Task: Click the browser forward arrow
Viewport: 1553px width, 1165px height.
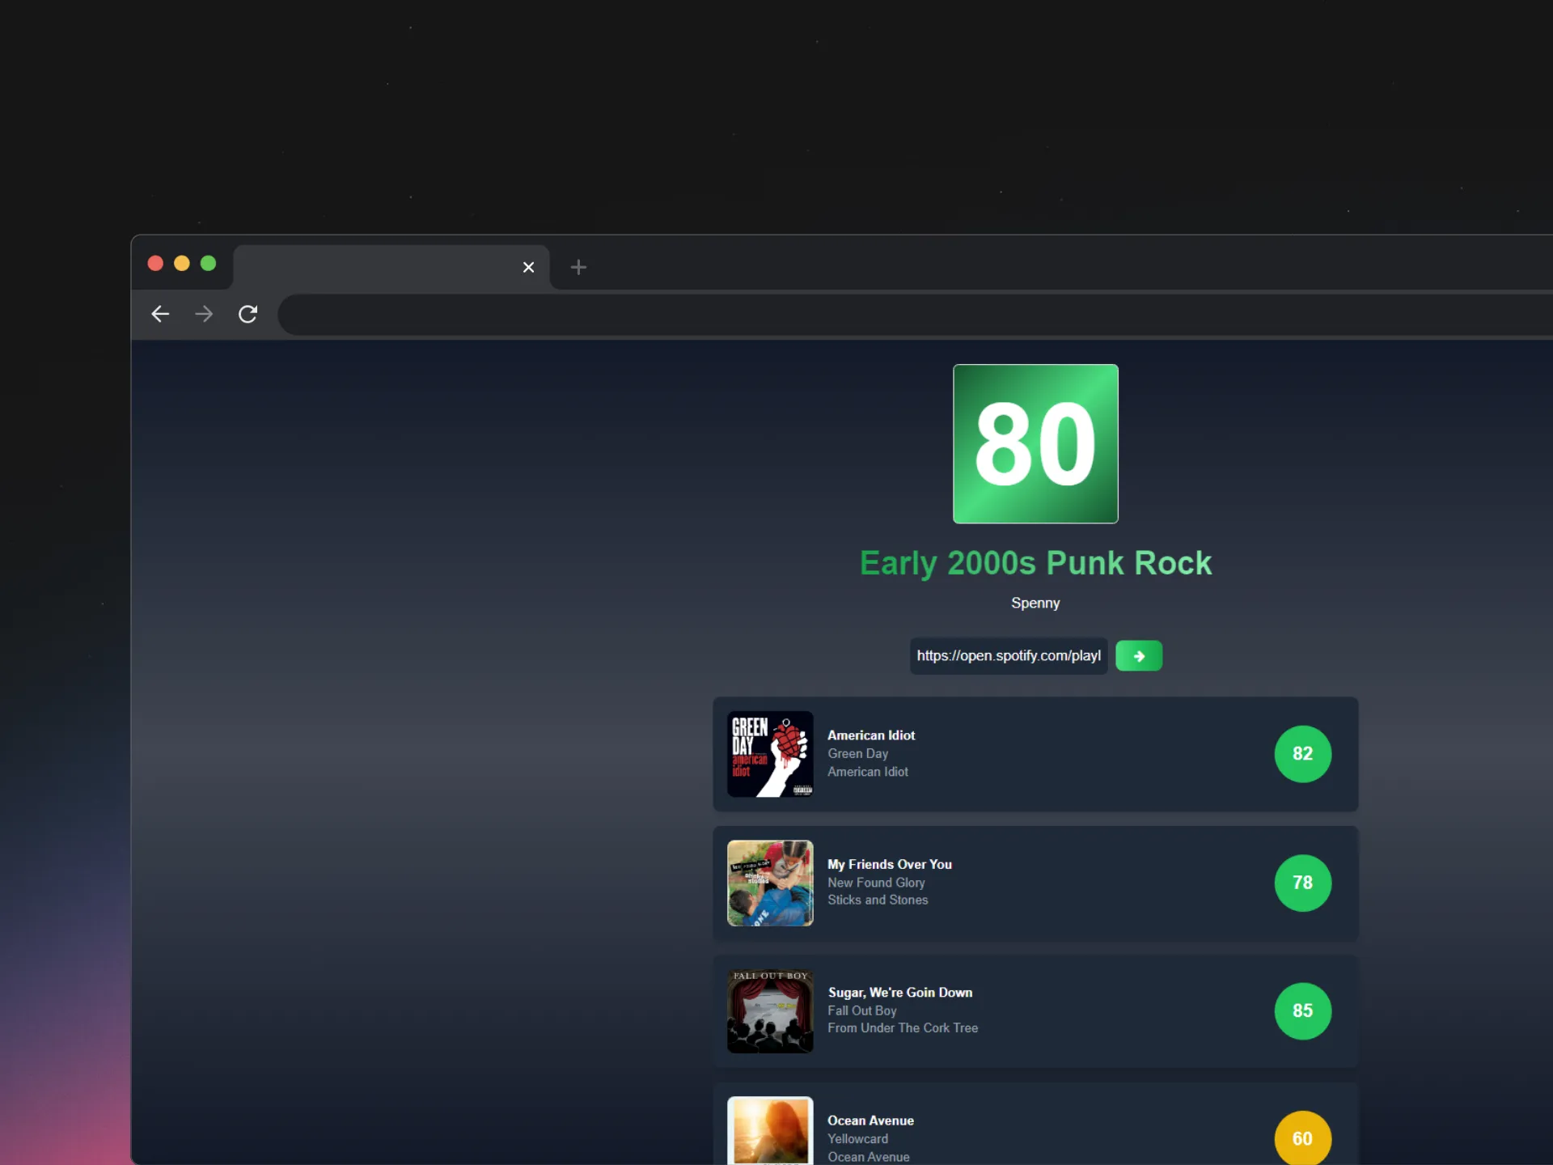Action: 204,314
